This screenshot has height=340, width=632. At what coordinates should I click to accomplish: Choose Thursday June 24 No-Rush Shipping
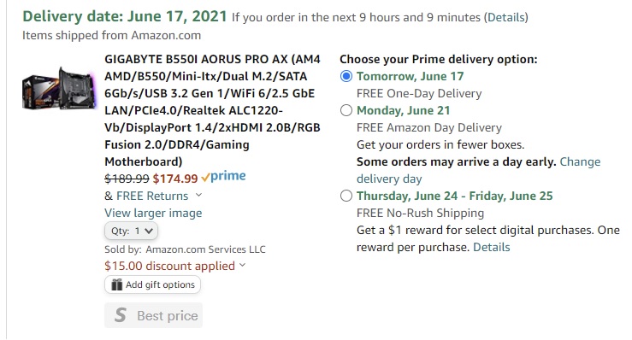coord(346,196)
